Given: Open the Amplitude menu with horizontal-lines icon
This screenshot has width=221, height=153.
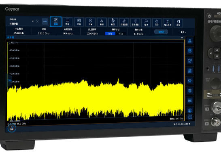Looking at the screenshot, I should coord(67,22).
